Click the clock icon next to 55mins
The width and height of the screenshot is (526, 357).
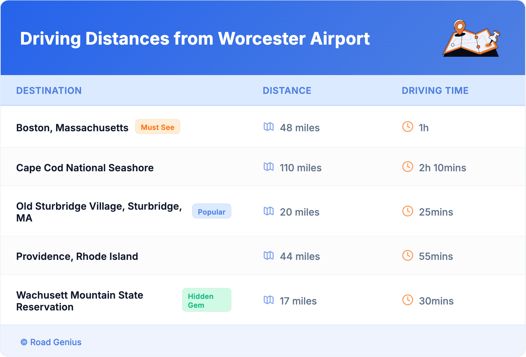408,255
